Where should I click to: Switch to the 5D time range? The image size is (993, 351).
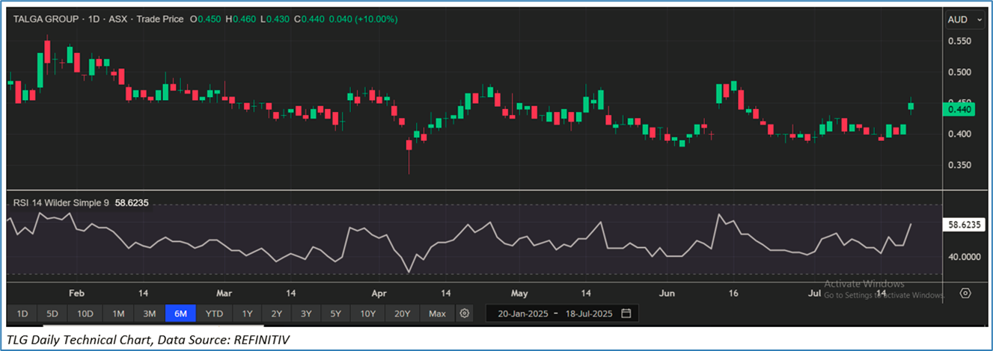coord(52,314)
